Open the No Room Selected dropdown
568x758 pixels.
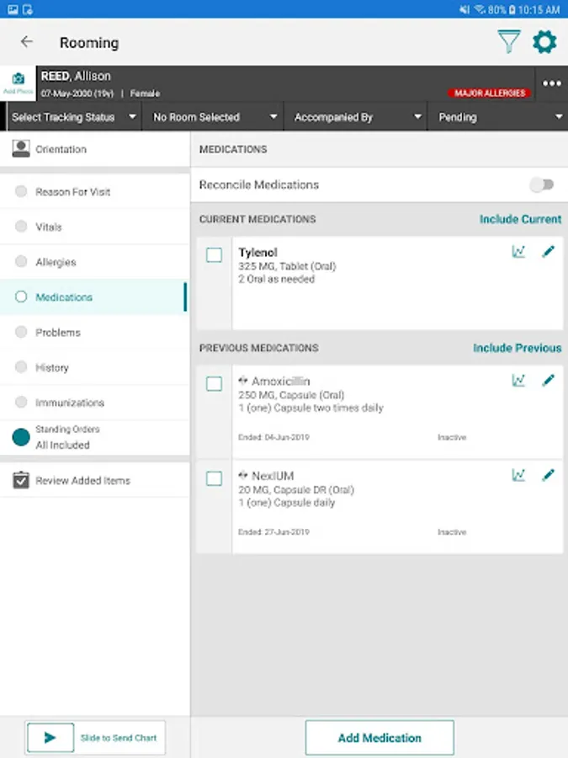tap(213, 117)
